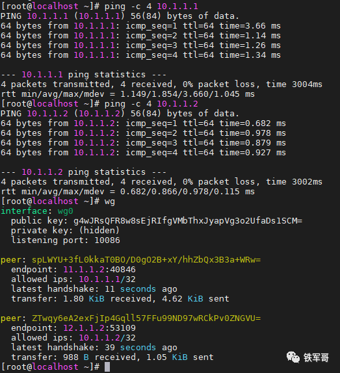The width and height of the screenshot is (340, 373).
Task: Click the '(hidden)' private key text
Action: 99,231
